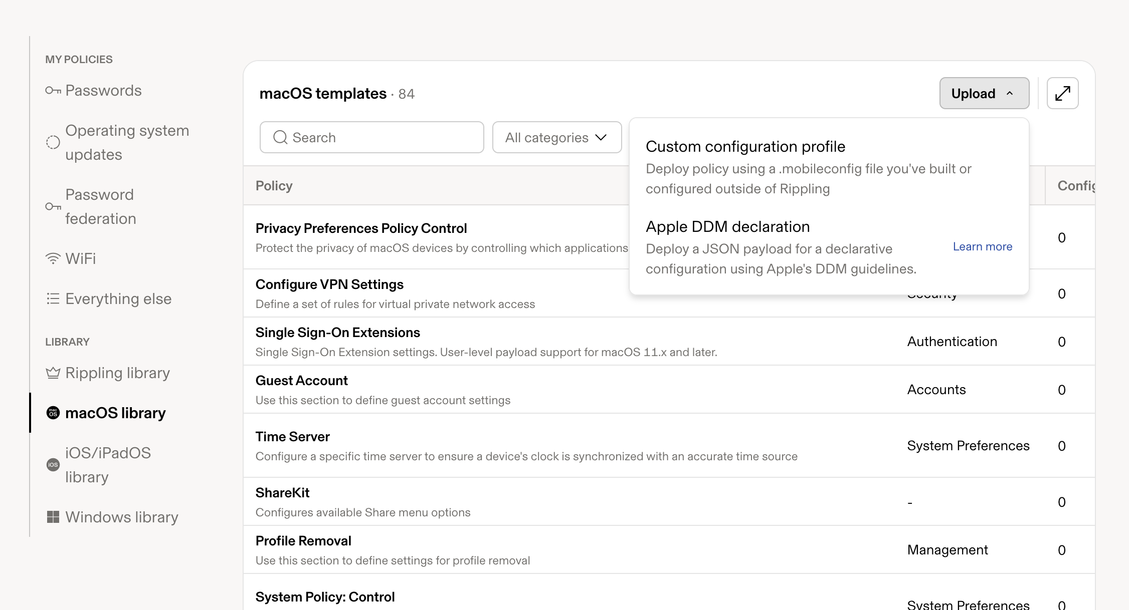Click the dashed circle icon for Operating system updates
The height and width of the screenshot is (610, 1129).
coord(53,143)
